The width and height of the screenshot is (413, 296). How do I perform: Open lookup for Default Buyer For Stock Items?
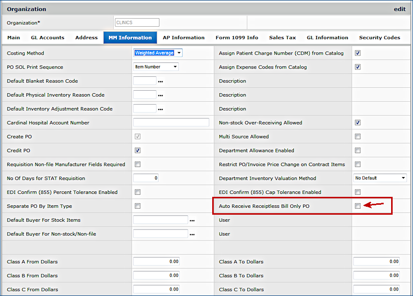[192, 220]
